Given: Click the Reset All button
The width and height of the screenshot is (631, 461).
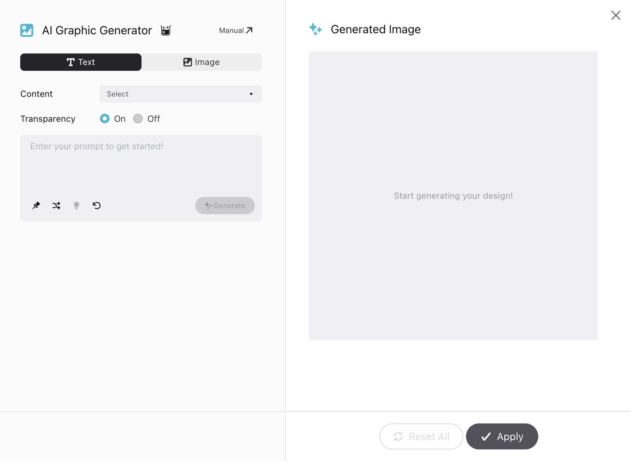Looking at the screenshot, I should (x=421, y=436).
